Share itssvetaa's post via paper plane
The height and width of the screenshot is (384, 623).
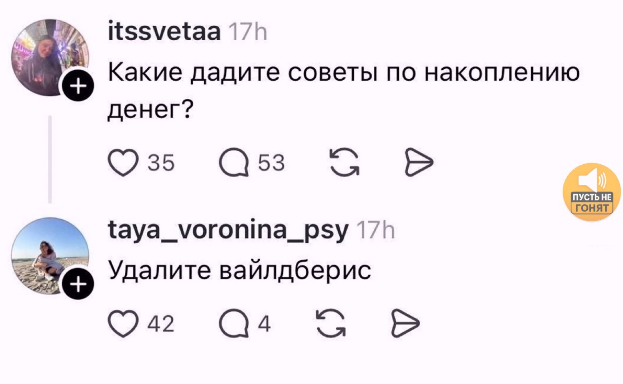[419, 162]
